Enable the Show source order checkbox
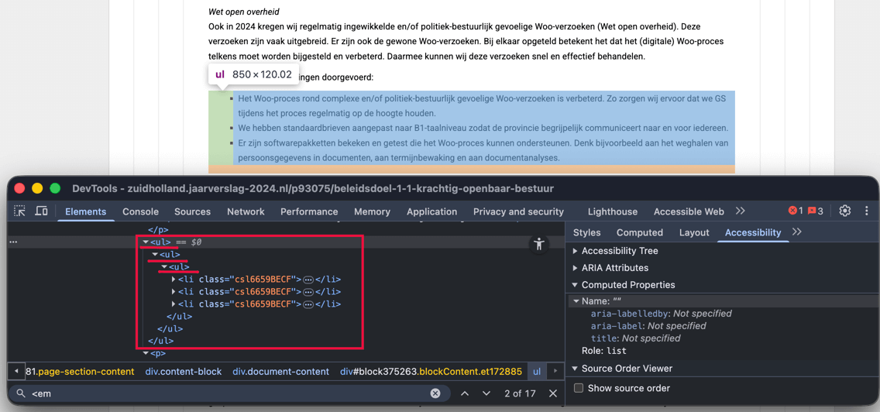 pos(579,388)
